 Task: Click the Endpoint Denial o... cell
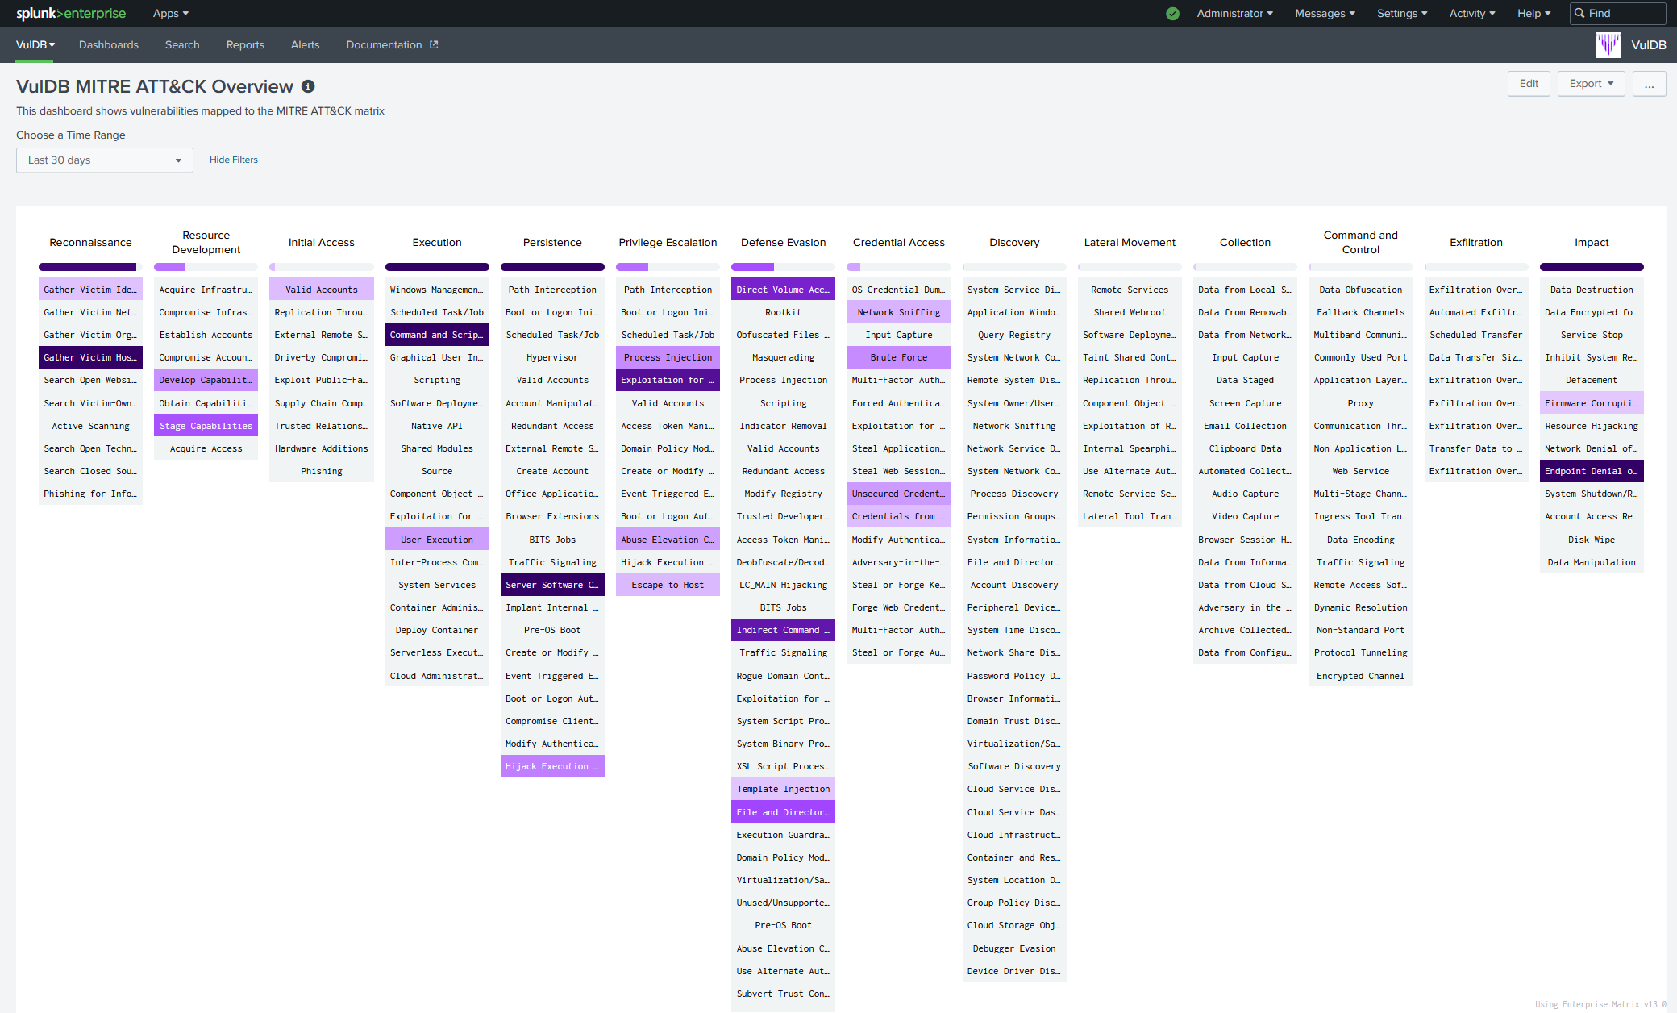pos(1592,471)
